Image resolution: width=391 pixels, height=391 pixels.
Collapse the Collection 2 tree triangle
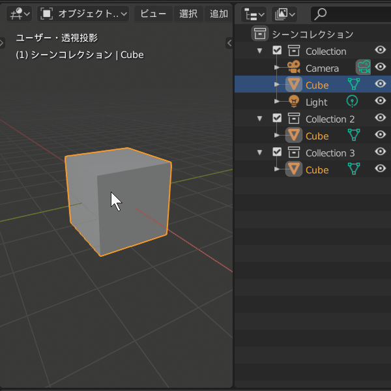click(259, 118)
